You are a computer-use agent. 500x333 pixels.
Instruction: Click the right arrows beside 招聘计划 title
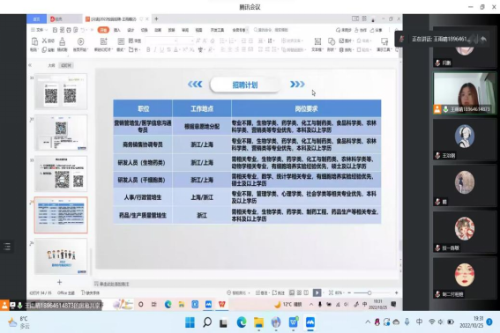point(297,84)
